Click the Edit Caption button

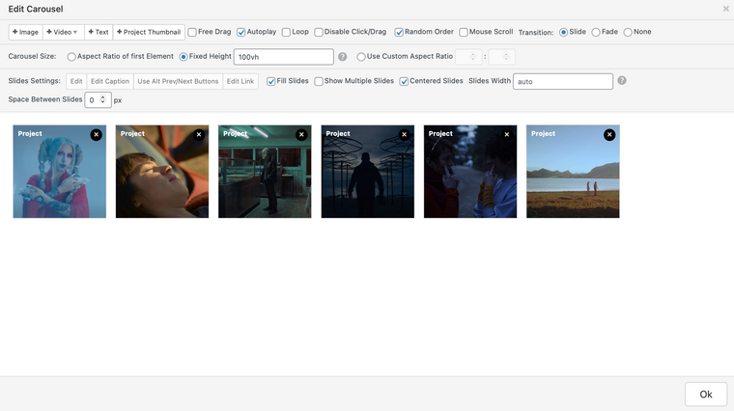coord(110,81)
